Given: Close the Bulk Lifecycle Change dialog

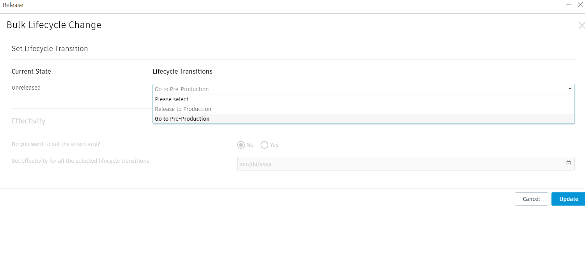Looking at the screenshot, I should [x=581, y=26].
